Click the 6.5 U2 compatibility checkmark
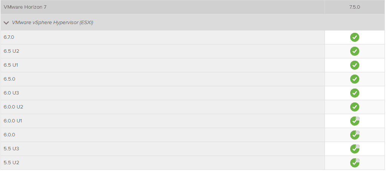The image size is (386, 171). [354, 51]
